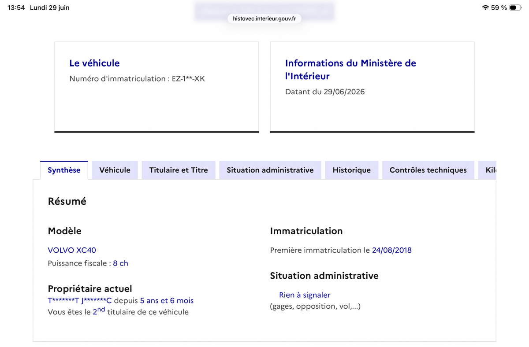Click the masked owner name T*******T
The height and width of the screenshot is (347, 529).
63,301
